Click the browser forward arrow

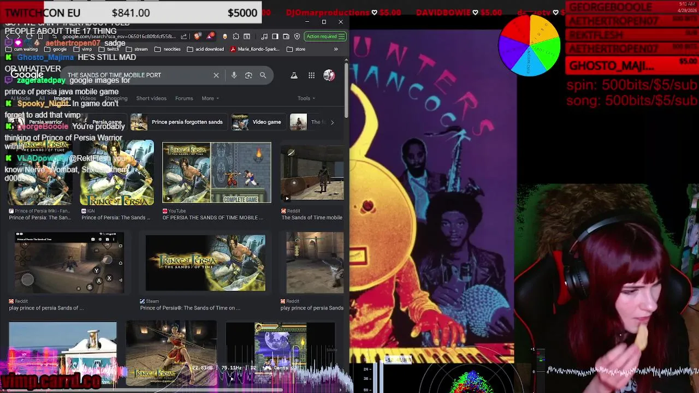pos(19,37)
